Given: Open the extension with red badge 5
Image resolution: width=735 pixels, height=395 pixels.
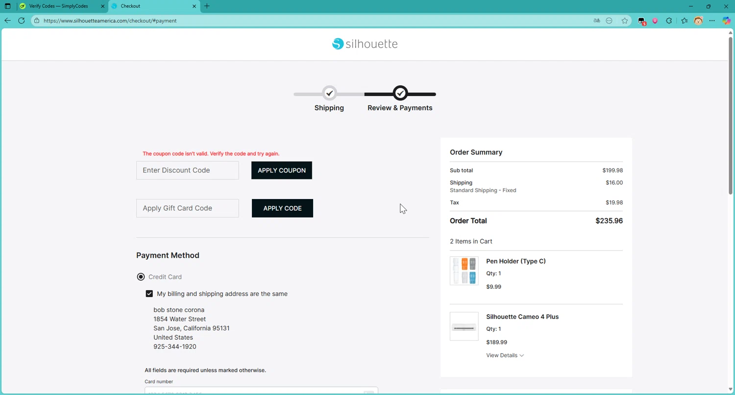Looking at the screenshot, I should [x=641, y=21].
